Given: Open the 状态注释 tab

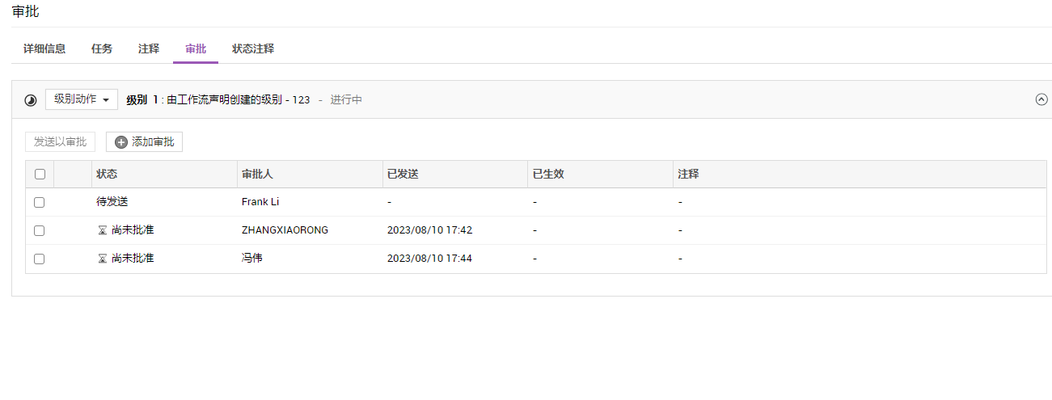Looking at the screenshot, I should (x=253, y=48).
